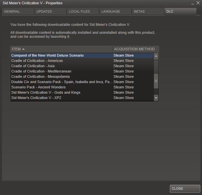Select Cradle of Civilization - Mesopotamia row
202x195 pixels.
pos(82,76)
